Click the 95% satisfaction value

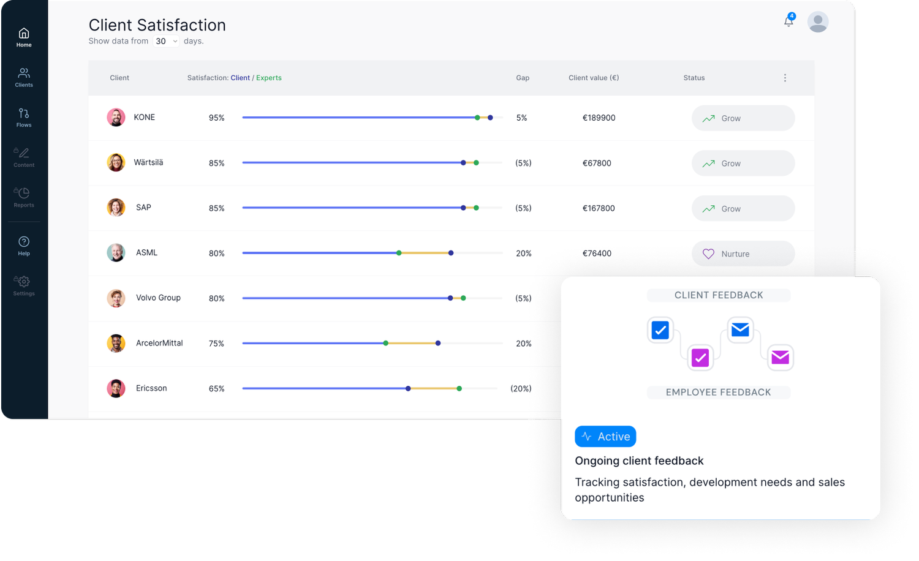[217, 118]
